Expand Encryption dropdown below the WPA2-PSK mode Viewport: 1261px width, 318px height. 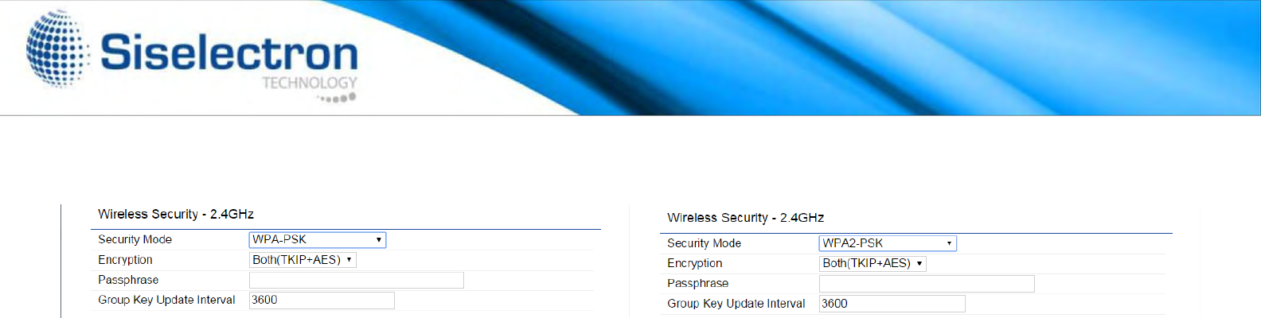[873, 263]
